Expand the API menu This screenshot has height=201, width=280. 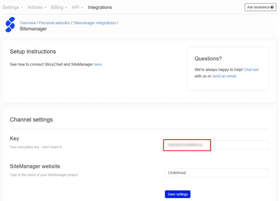[77, 8]
